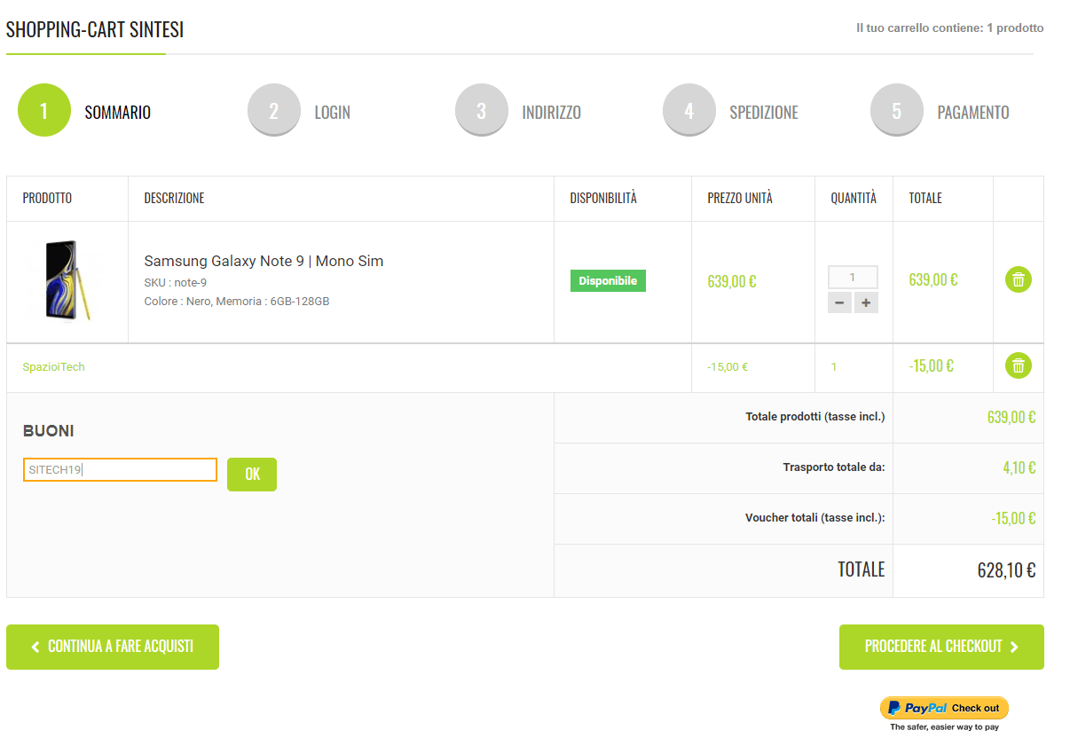Delete the Samsung Galaxy Note 9 from cart
Screen dimensions: 1078x738
[1019, 280]
